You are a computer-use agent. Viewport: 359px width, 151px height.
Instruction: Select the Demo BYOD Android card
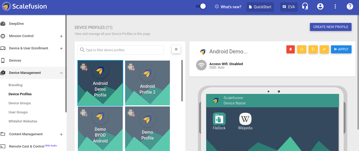[x=100, y=129]
